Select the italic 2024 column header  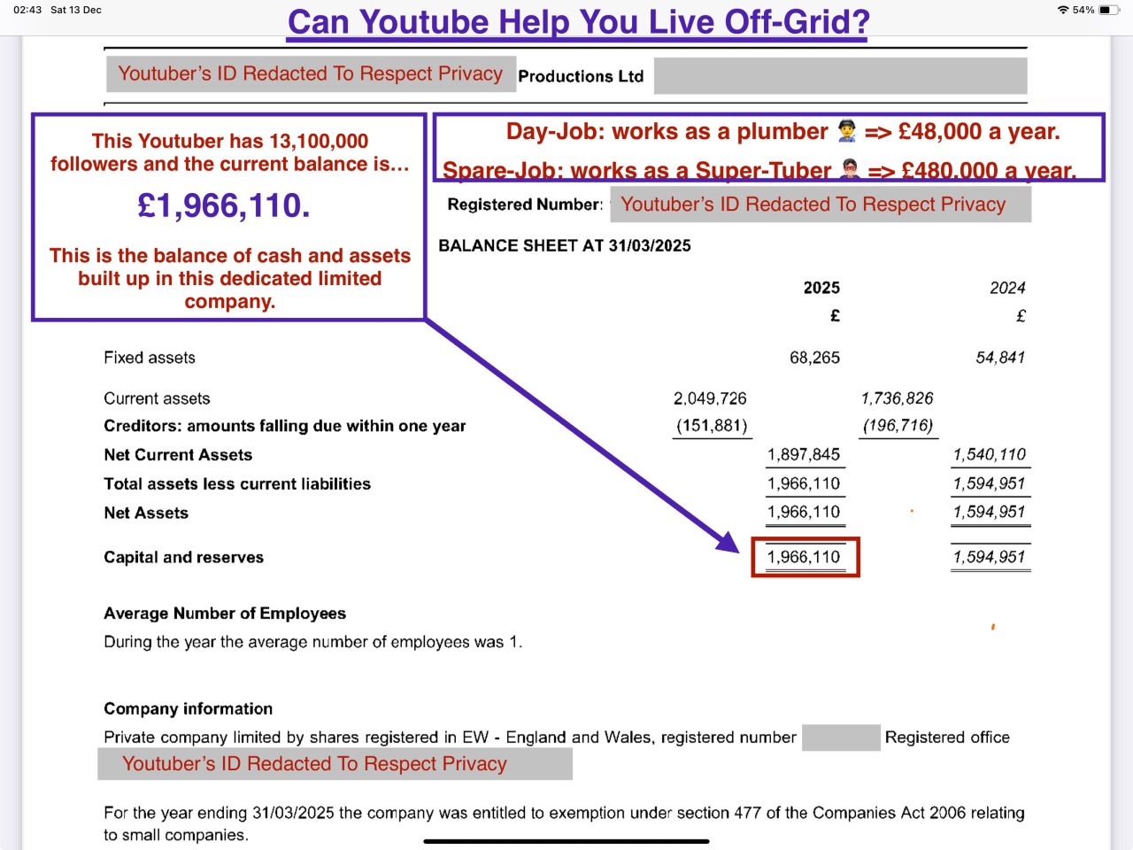tap(1007, 288)
